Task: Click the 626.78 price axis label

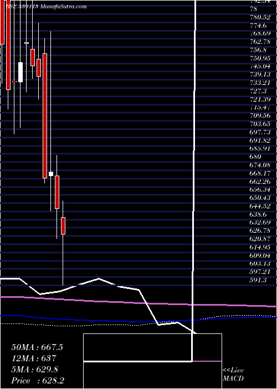Action: click(x=260, y=231)
